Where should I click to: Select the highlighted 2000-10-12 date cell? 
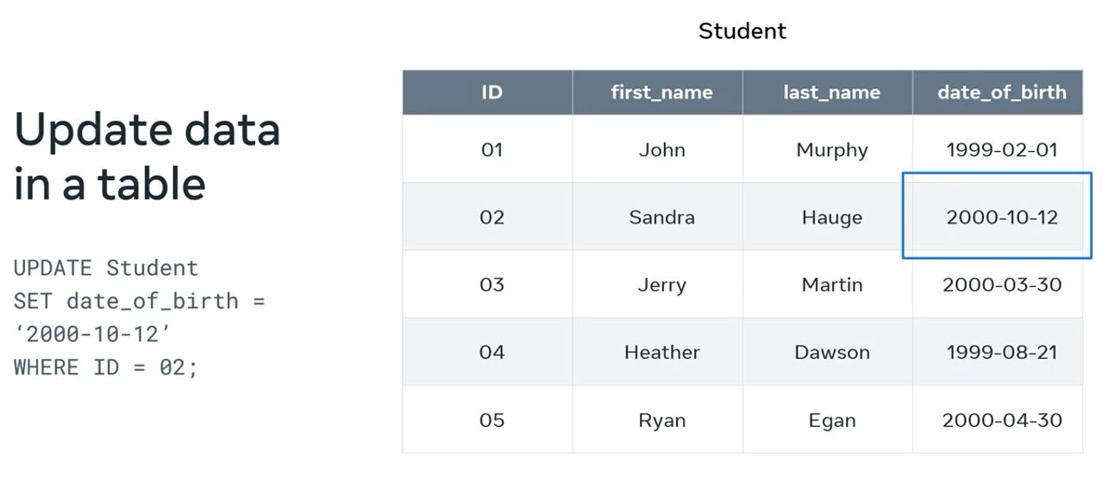[1001, 217]
